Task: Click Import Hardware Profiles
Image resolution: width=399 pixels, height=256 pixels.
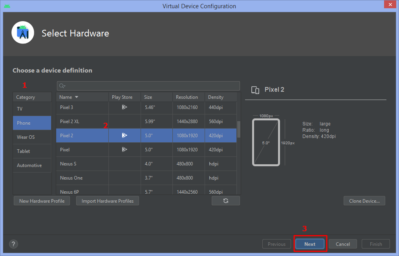Action: 107,201
